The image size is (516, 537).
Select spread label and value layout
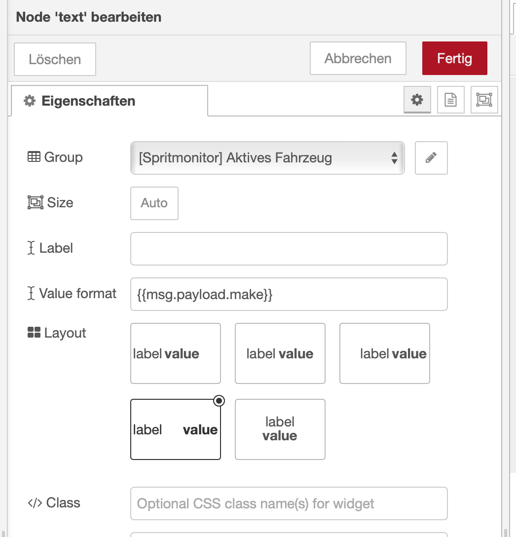pos(175,429)
